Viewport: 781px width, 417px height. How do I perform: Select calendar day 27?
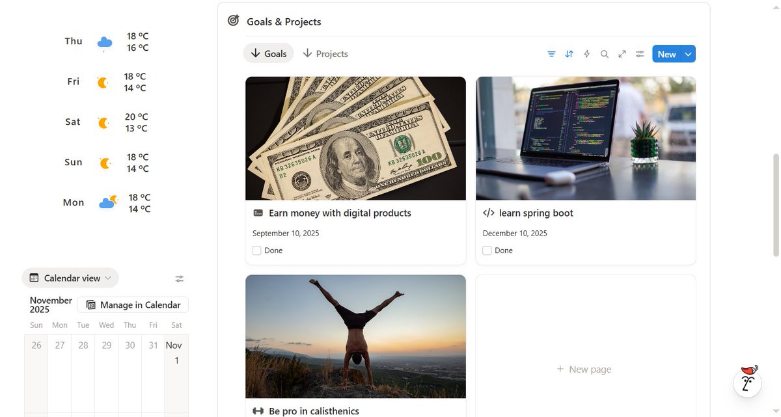60,345
